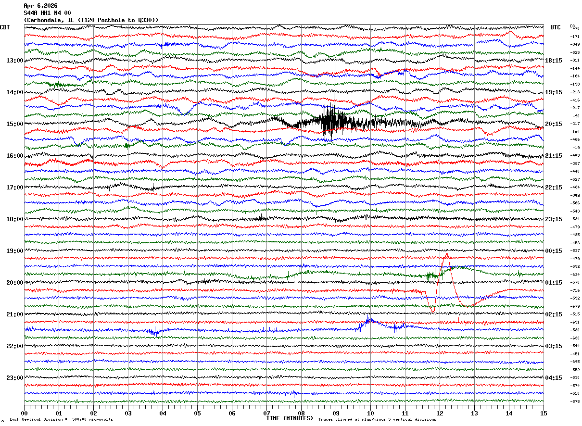Select the '13:00' CDT time label
Viewport: 582px width, 426px height.
[x=14, y=61]
